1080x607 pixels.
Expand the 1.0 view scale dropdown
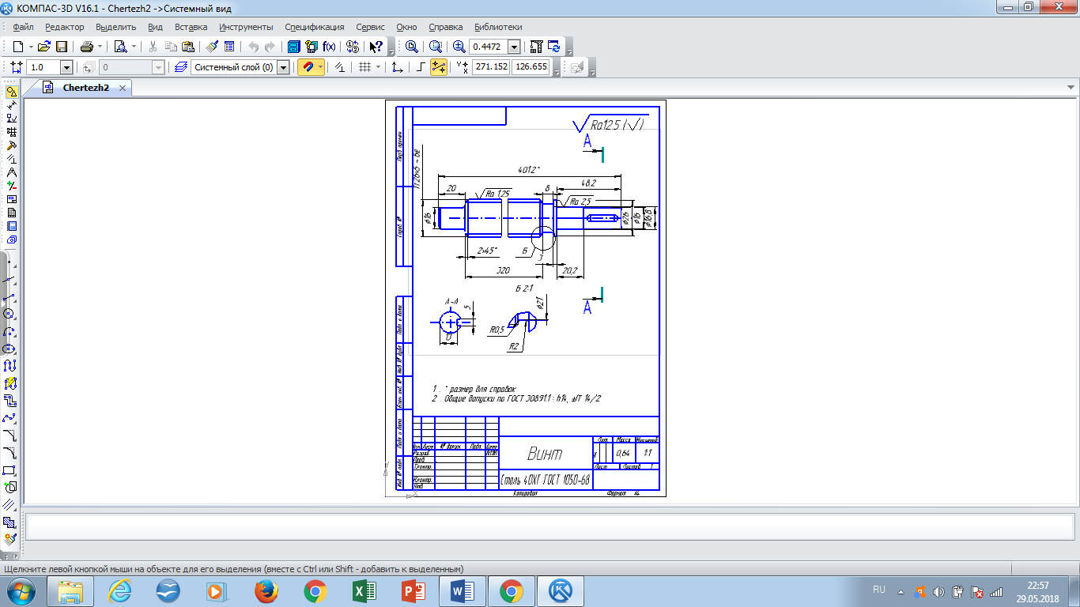pyautogui.click(x=66, y=68)
